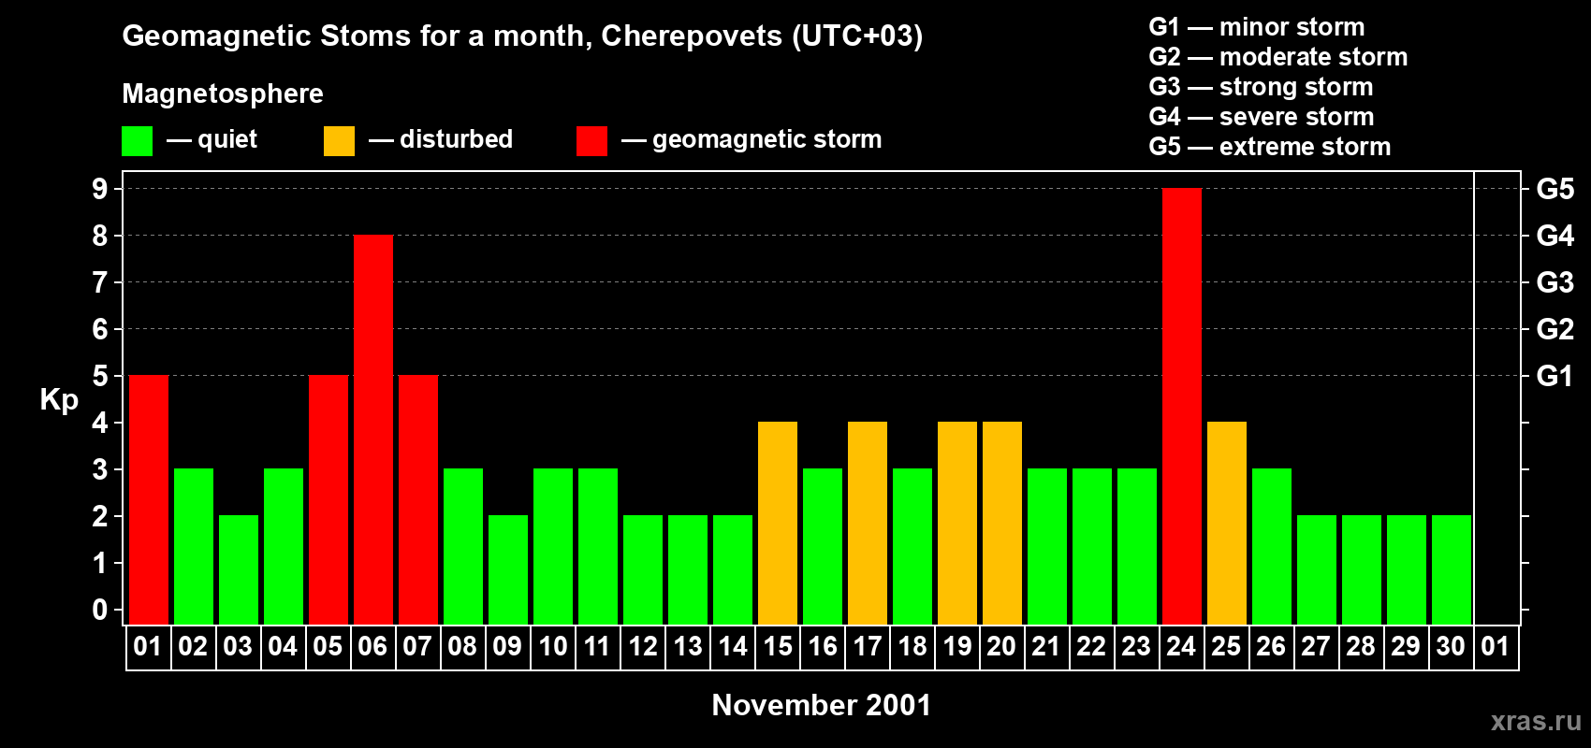Click the Kp axis title
This screenshot has height=748, width=1591.
tap(59, 400)
